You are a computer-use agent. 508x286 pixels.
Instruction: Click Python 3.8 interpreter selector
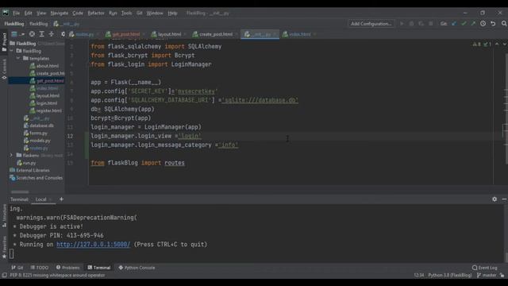(450, 276)
